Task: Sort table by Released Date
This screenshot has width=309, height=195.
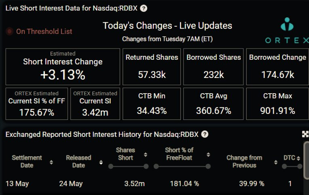Action: [x=101, y=162]
